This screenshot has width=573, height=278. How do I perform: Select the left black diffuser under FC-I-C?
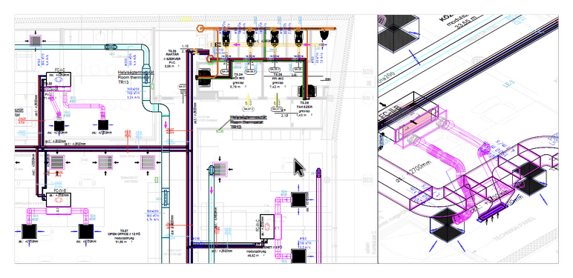click(59, 126)
